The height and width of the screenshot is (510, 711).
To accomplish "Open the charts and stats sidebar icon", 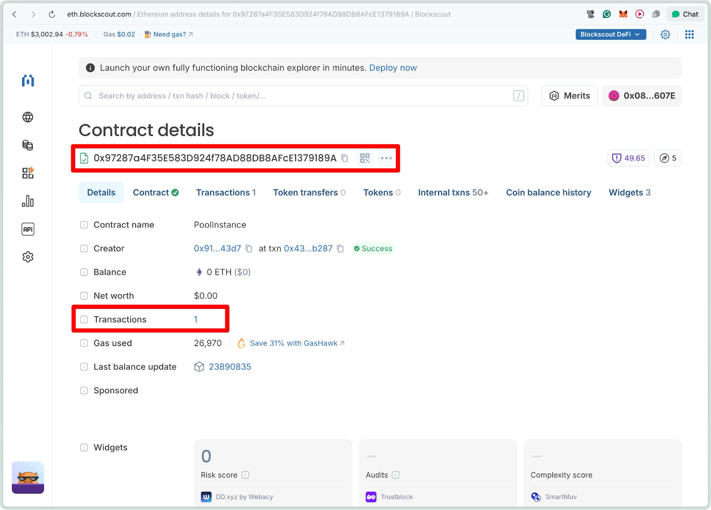I will pos(28,201).
